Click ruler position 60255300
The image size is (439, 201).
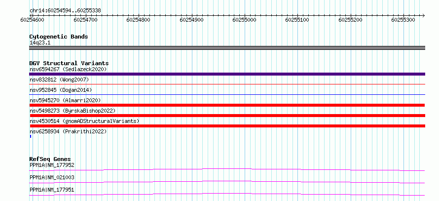(403, 20)
